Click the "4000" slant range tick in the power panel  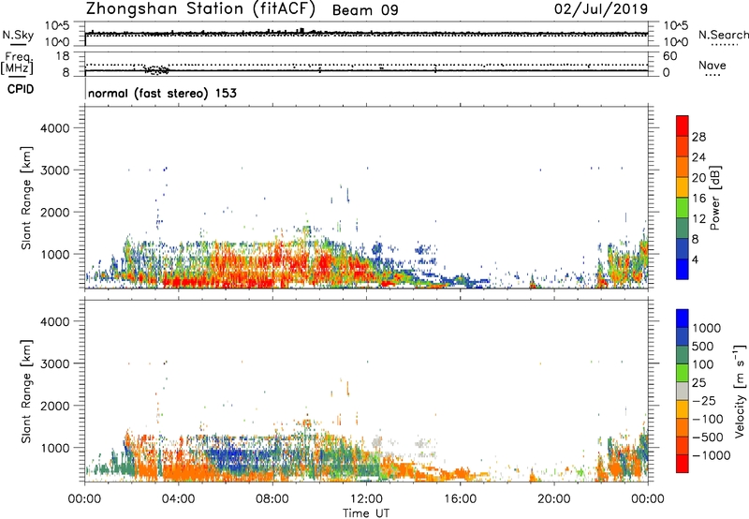pyautogui.click(x=54, y=128)
